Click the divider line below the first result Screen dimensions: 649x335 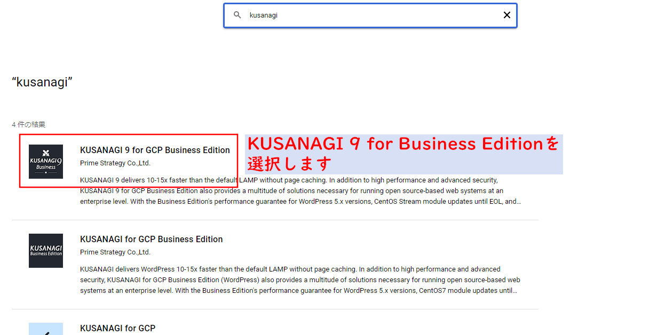coord(275,220)
